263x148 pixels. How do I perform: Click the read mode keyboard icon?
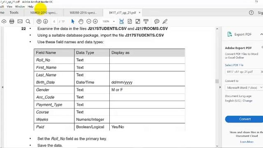pos(146,21)
